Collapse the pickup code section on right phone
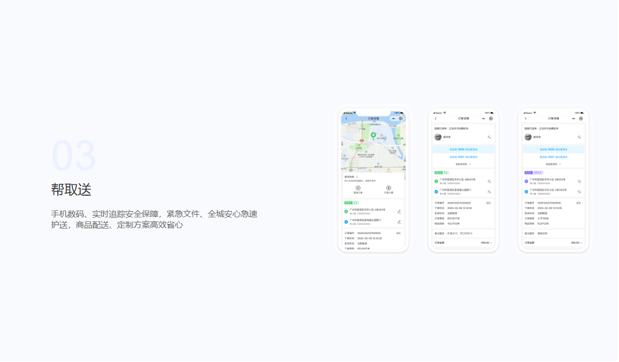The image size is (619, 362). point(553,164)
